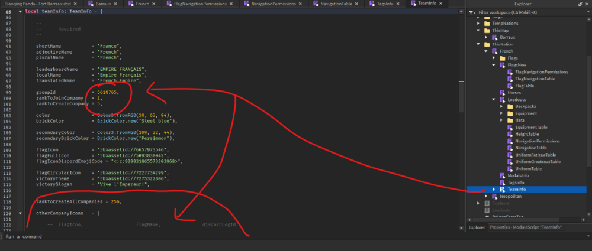Screen dimensions: 592x251
Task: Open the Properties panel tab
Action: click(x=526, y=227)
